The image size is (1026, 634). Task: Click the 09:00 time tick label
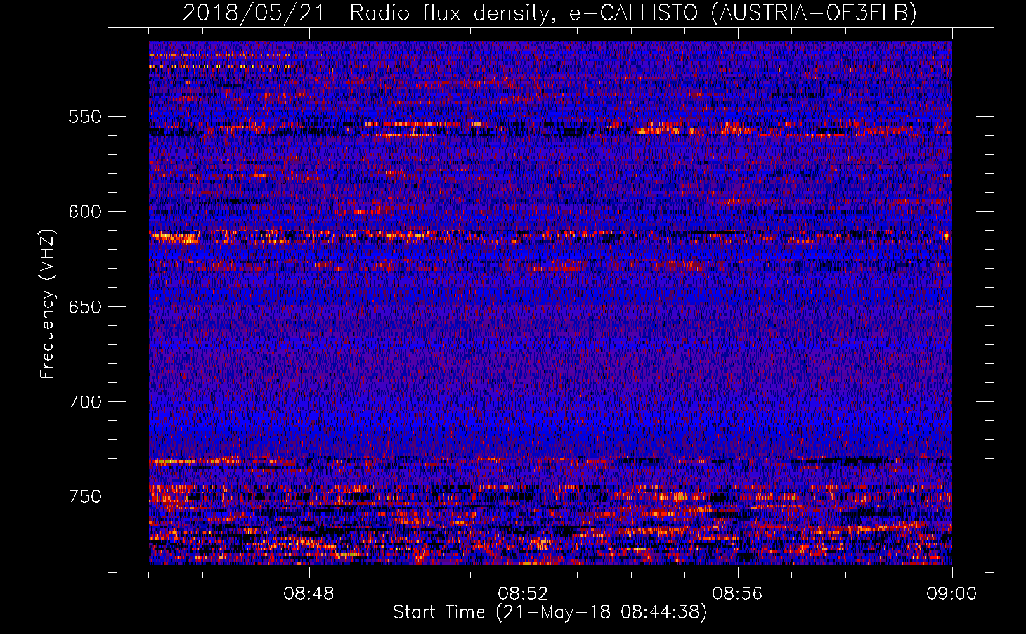point(952,594)
